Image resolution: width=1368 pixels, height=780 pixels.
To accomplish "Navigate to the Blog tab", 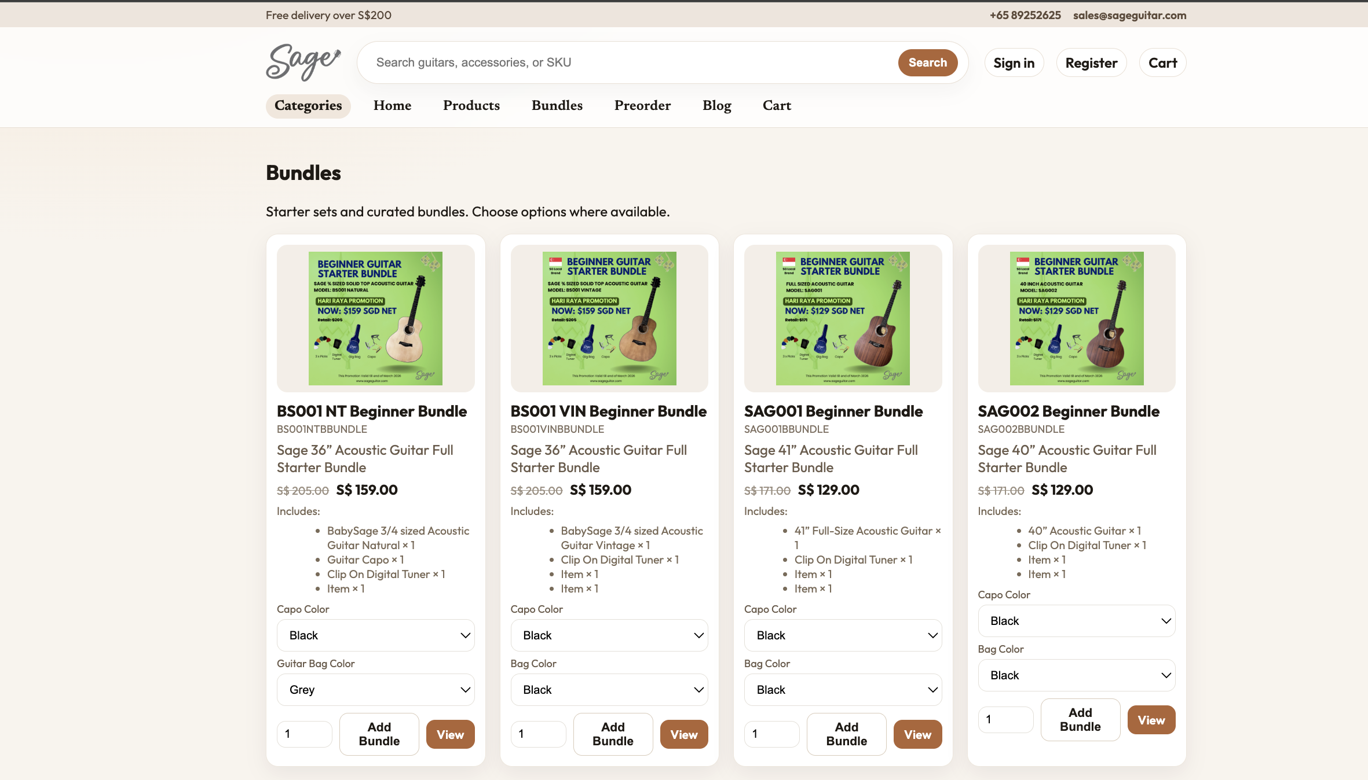I will [x=716, y=106].
